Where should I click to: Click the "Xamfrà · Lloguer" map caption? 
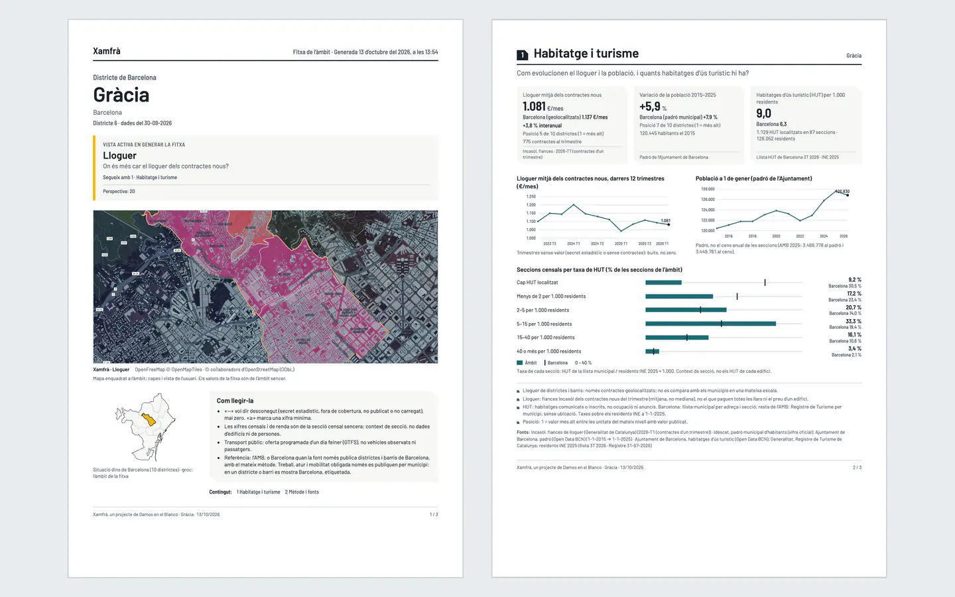[x=111, y=369]
